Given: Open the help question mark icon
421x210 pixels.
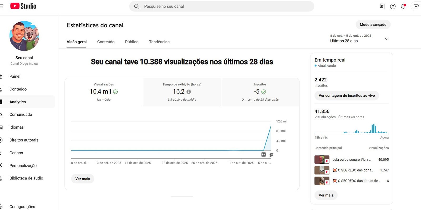Looking at the screenshot, I should pyautogui.click(x=393, y=6).
